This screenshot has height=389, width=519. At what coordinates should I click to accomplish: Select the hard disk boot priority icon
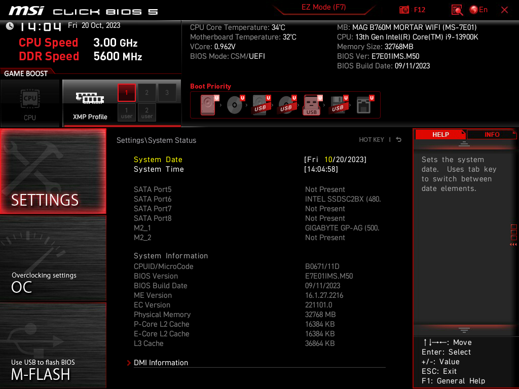click(208, 105)
